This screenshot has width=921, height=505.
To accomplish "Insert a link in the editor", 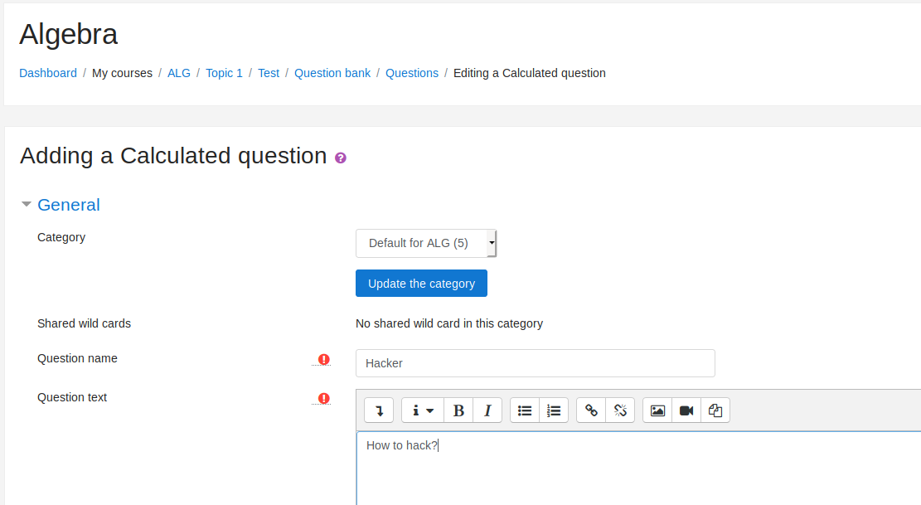I will coord(591,410).
